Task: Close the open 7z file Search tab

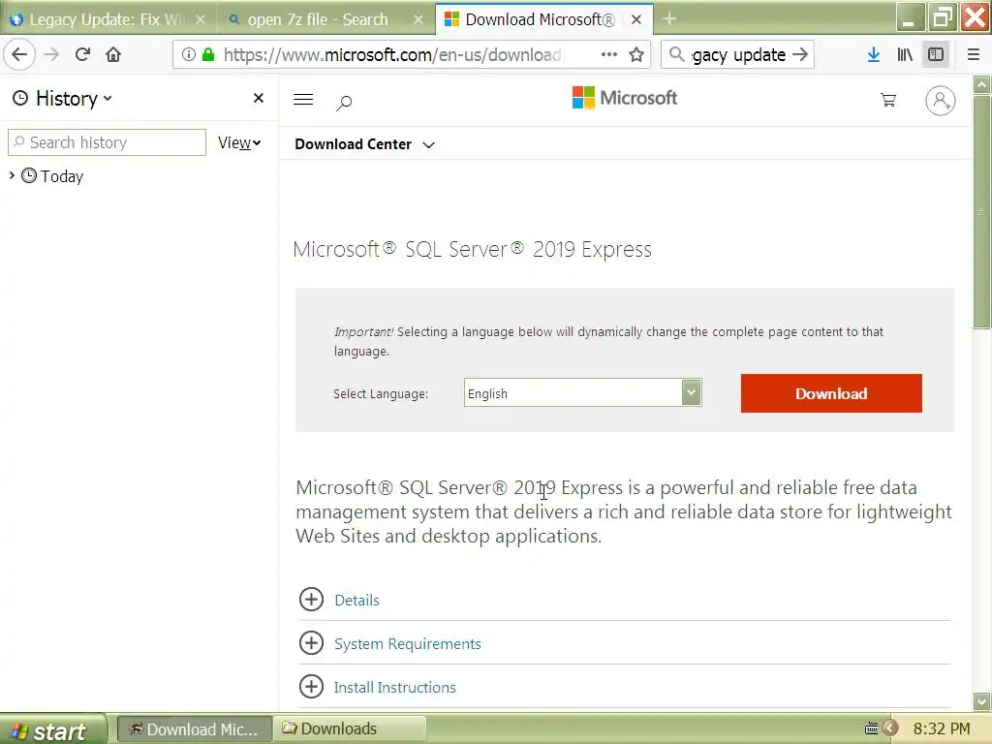Action: click(418, 19)
